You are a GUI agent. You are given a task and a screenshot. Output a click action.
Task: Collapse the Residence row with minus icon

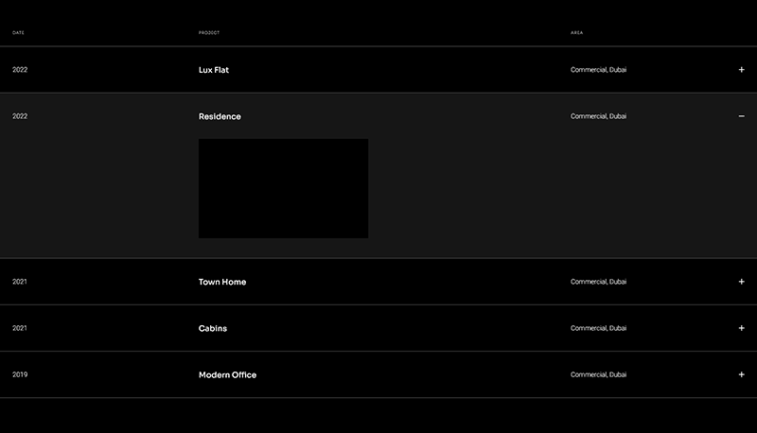741,116
